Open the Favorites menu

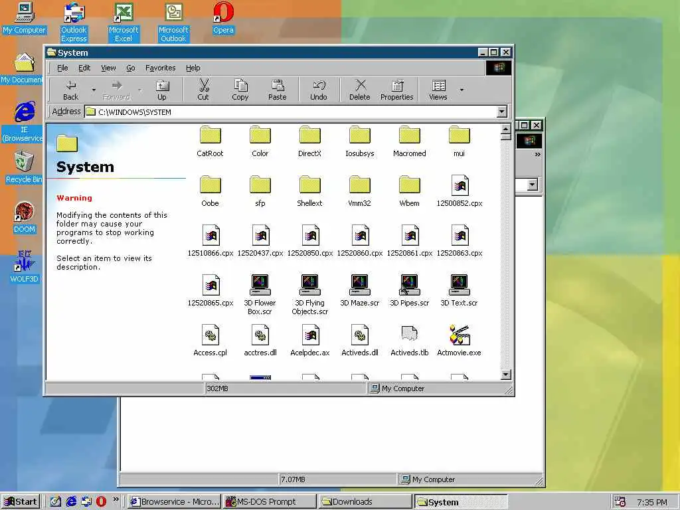161,68
